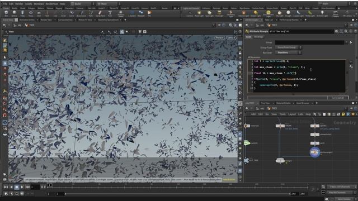Click the parameter search magnifier icon
Viewport: 358px width, 201px height.
click(346, 31)
